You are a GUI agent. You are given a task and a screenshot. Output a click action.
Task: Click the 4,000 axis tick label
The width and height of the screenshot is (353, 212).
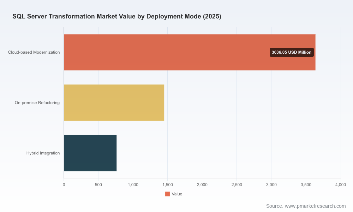click(341, 185)
